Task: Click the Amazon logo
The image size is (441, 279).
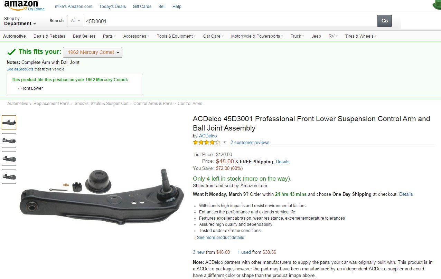Action: tap(21, 5)
